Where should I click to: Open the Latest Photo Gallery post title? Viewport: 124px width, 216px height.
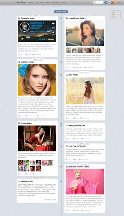(77, 18)
